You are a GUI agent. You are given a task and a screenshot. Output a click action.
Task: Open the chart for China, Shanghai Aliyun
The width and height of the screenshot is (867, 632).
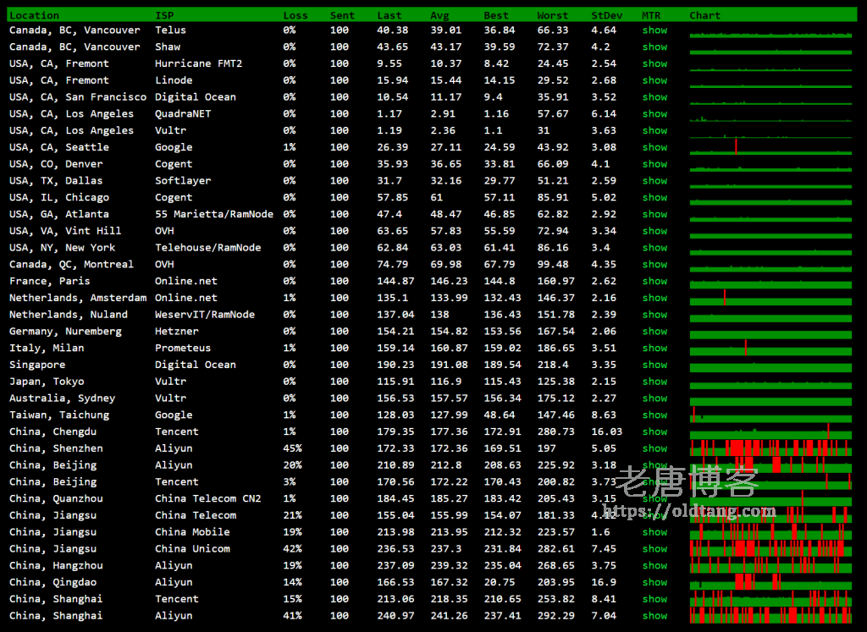coord(770,615)
